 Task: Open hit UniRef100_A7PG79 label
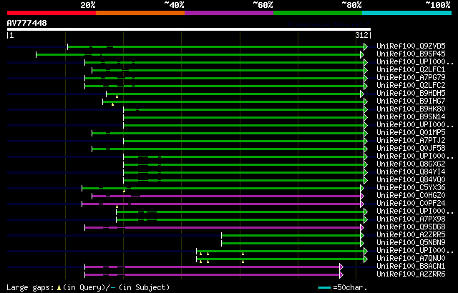(411, 78)
